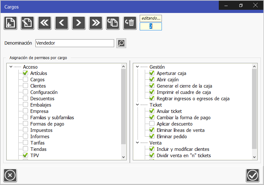Disable the Anular ticket permission
This screenshot has width=264, height=185.
(x=152, y=111)
